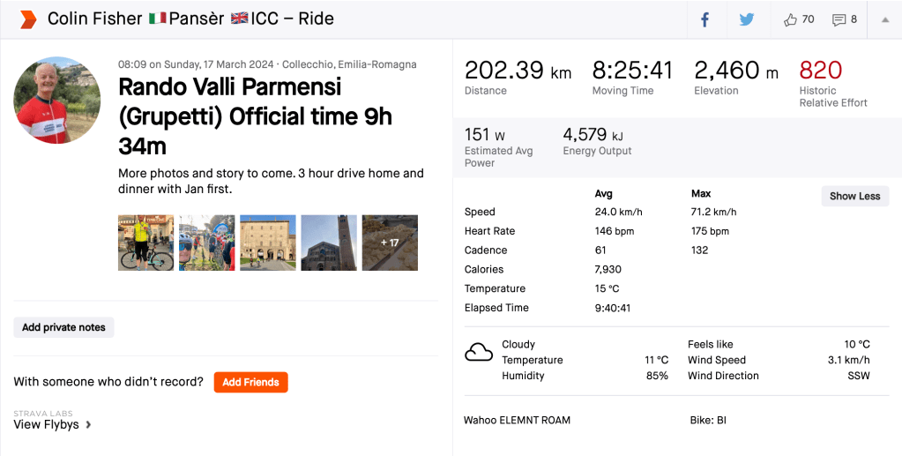
Task: Click the chevron next to View Flybys
Action: (88, 425)
